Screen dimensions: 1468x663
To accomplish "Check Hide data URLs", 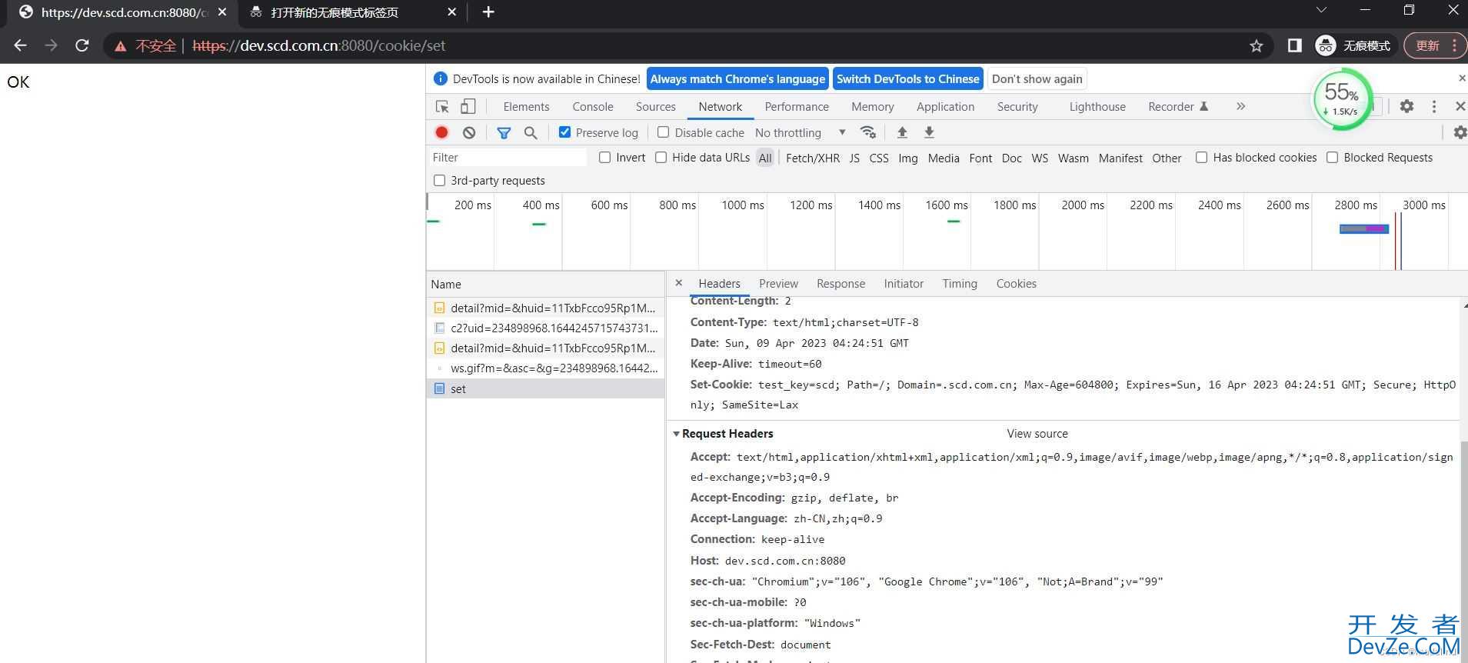I will pyautogui.click(x=661, y=158).
